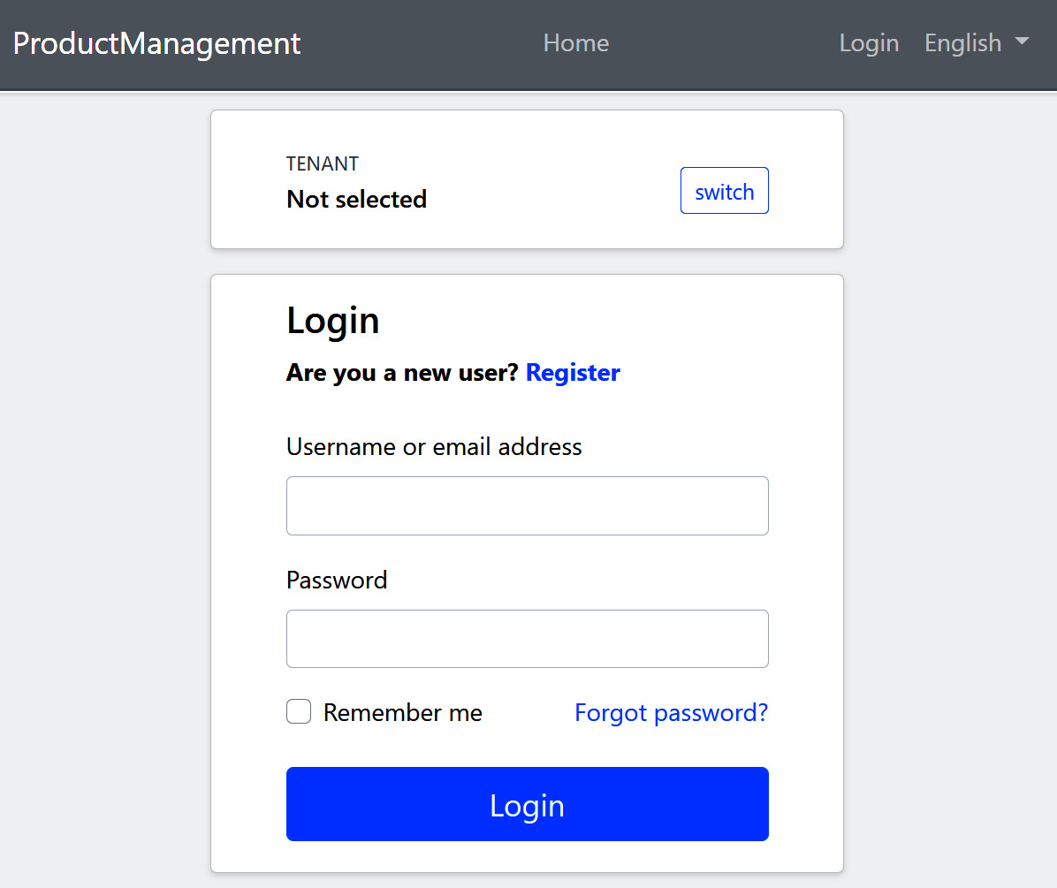Open the English language dropdown
This screenshot has width=1057, height=888.
pyautogui.click(x=962, y=43)
